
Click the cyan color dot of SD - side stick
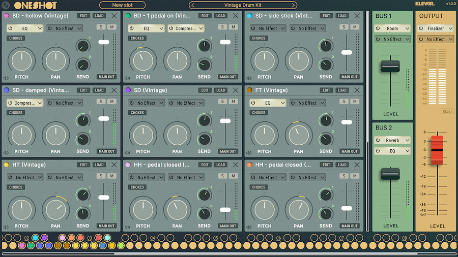coord(249,16)
